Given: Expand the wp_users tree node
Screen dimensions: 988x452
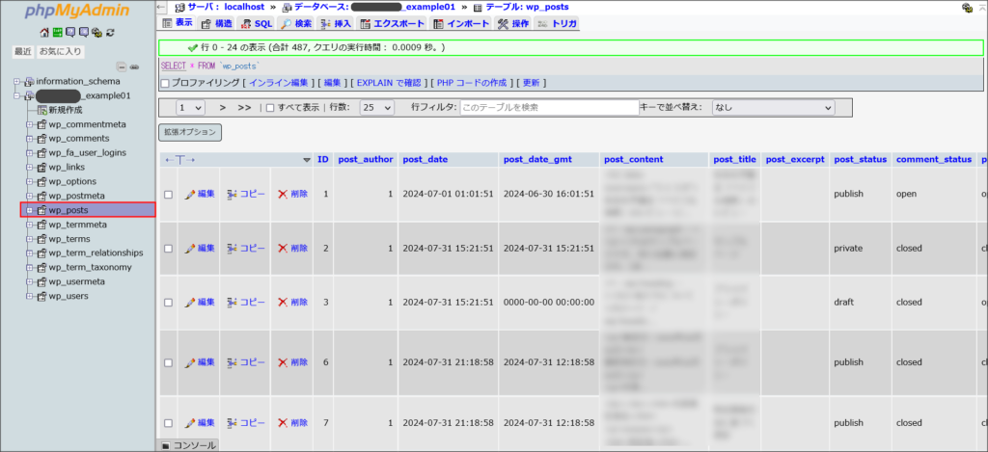Looking at the screenshot, I should coord(30,296).
